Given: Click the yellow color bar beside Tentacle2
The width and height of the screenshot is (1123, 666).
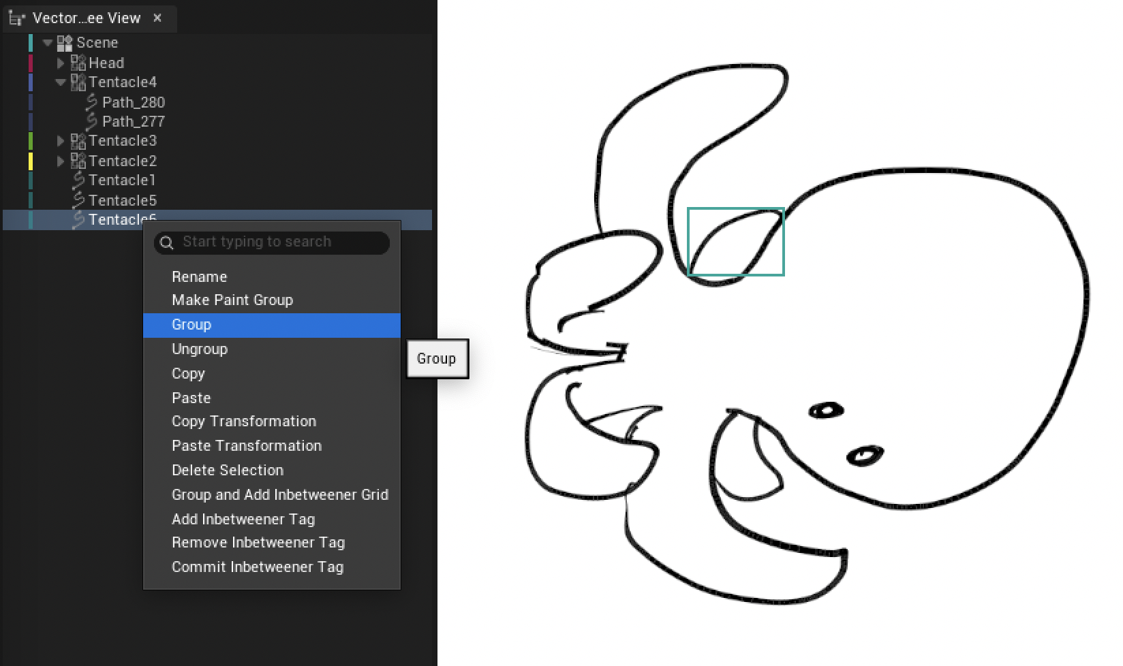Looking at the screenshot, I should click(x=30, y=161).
